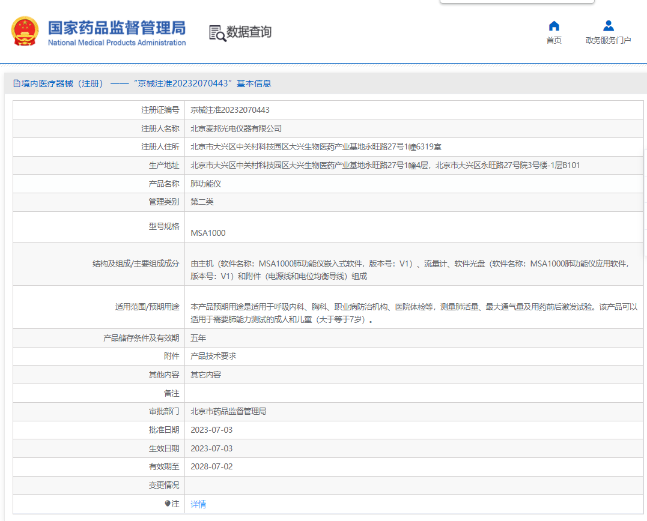Click the 附件 row label
647x521 pixels.
(172, 356)
